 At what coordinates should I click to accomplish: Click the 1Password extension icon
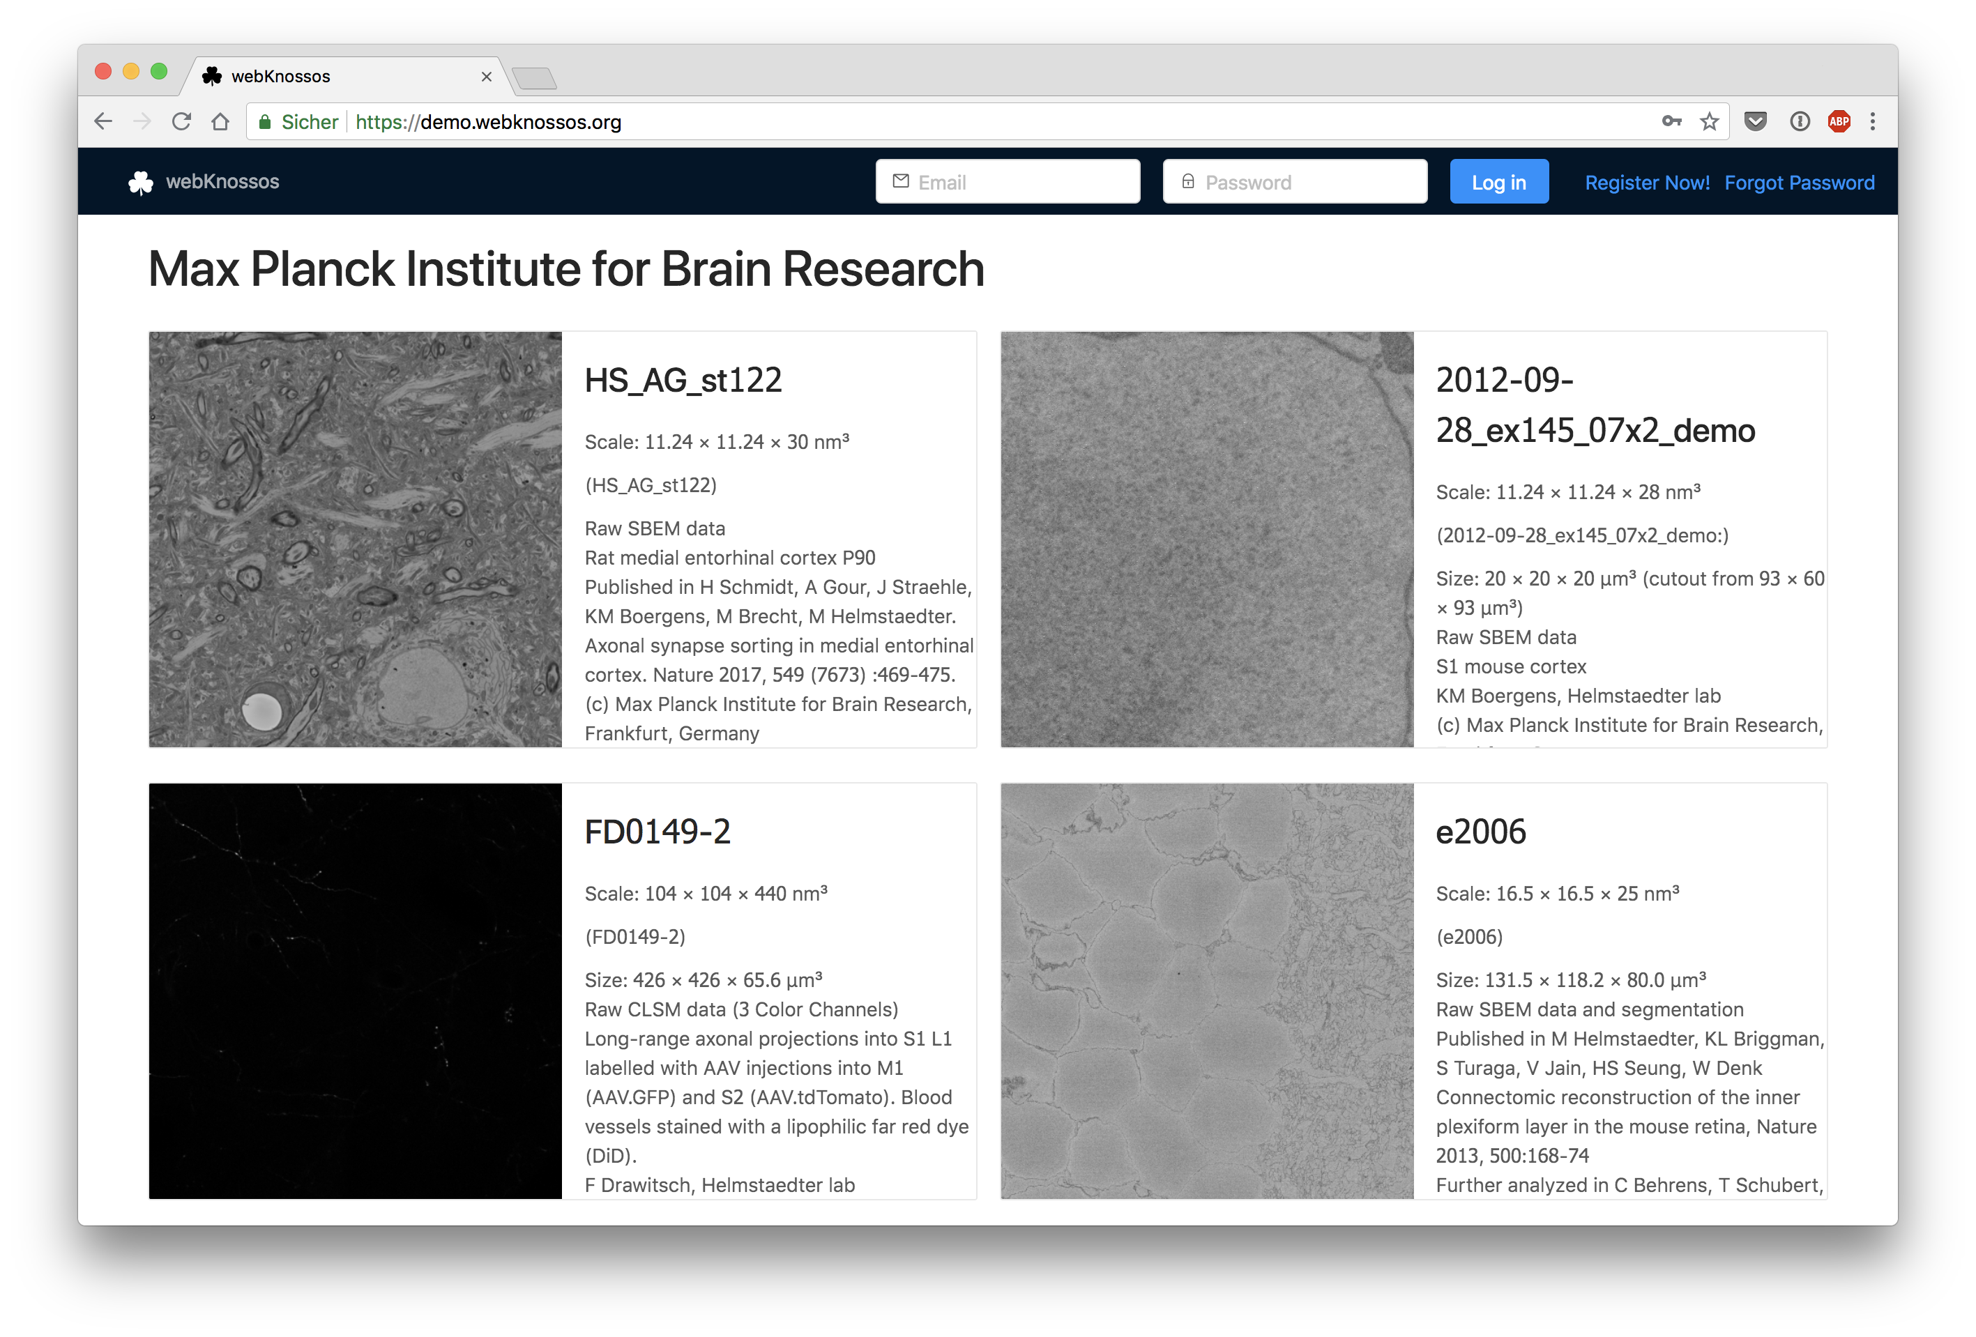point(1799,121)
